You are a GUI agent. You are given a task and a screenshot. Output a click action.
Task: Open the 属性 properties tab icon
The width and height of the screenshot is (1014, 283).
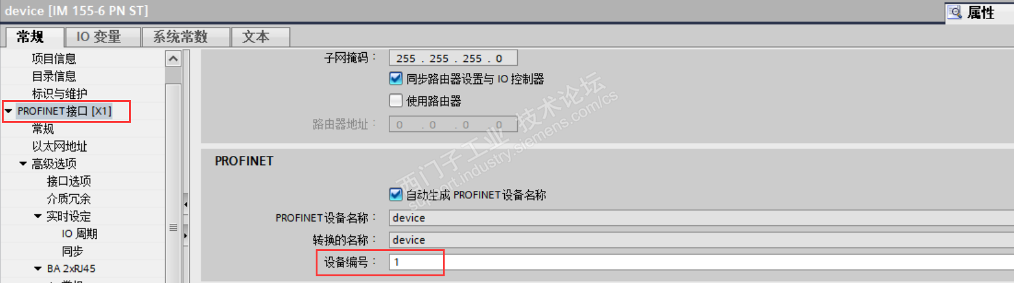click(954, 12)
